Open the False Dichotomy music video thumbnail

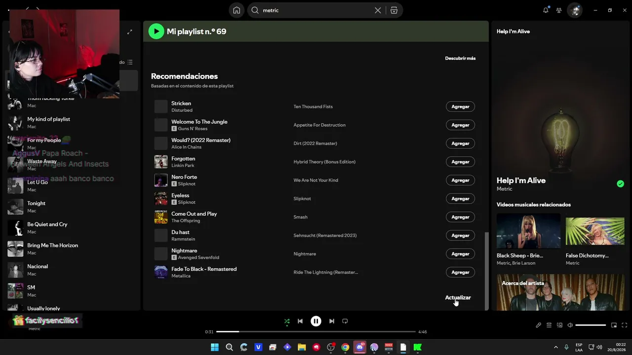tap(595, 231)
